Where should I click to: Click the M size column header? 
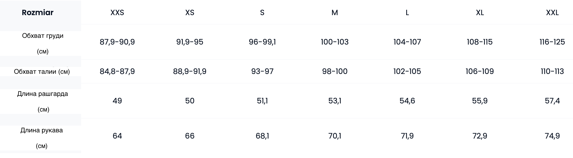(335, 13)
